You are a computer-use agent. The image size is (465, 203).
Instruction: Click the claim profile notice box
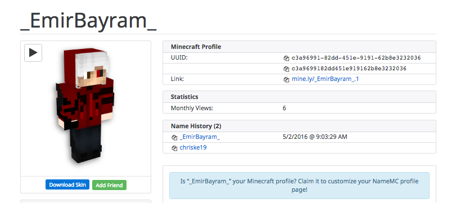tap(299, 185)
